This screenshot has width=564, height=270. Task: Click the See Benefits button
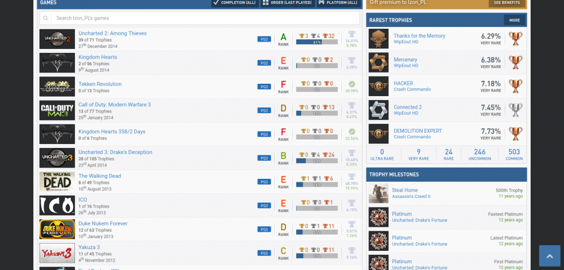click(506, 3)
